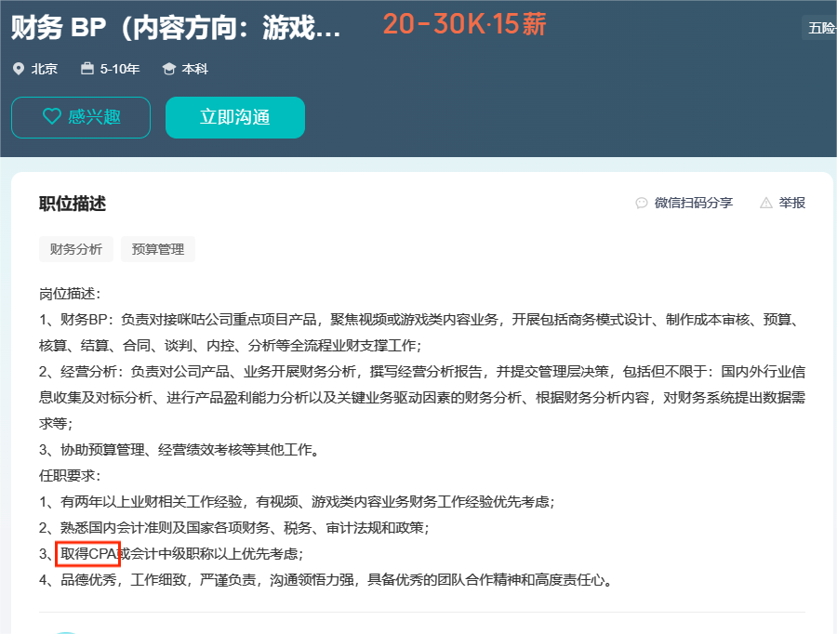Screen dimensions: 837x634
Task: Open the 举报 report link
Action: tap(792, 203)
